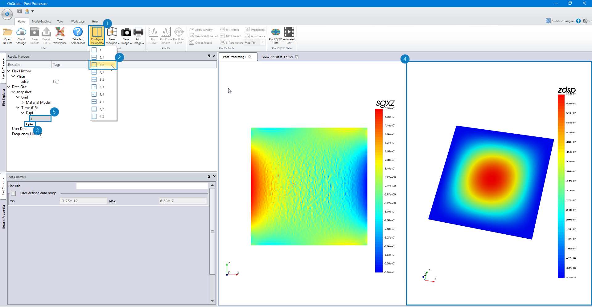Image resolution: width=592 pixels, height=307 pixels.
Task: Click Switch to Designer
Action: point(560,21)
